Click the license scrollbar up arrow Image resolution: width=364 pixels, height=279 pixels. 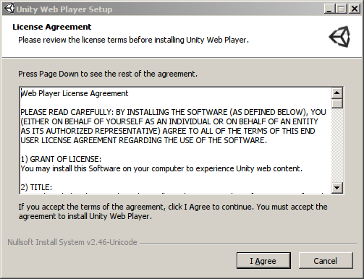click(337, 93)
